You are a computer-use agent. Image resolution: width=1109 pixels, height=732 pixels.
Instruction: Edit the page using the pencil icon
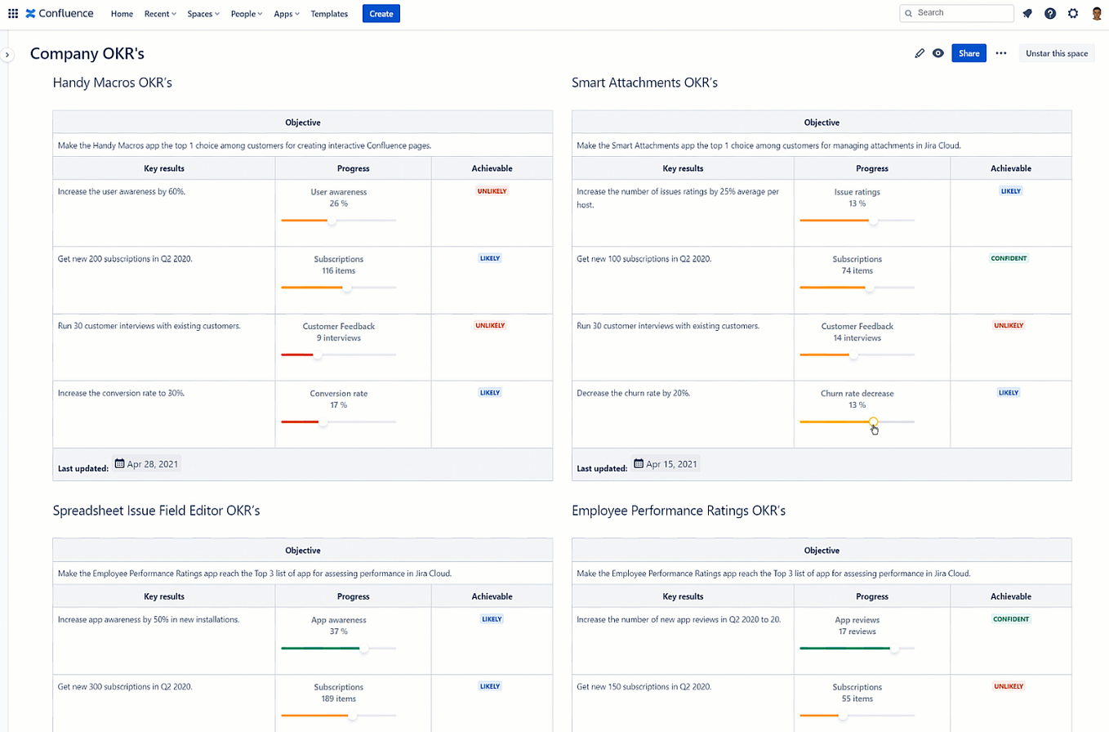click(x=920, y=52)
